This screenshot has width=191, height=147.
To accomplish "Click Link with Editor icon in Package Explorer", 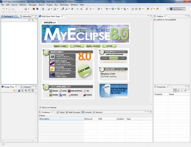I will [33, 20].
